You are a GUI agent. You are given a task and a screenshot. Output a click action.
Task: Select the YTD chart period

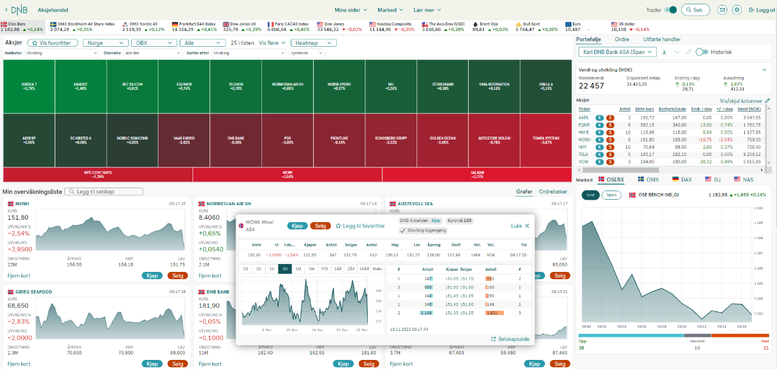coord(324,268)
